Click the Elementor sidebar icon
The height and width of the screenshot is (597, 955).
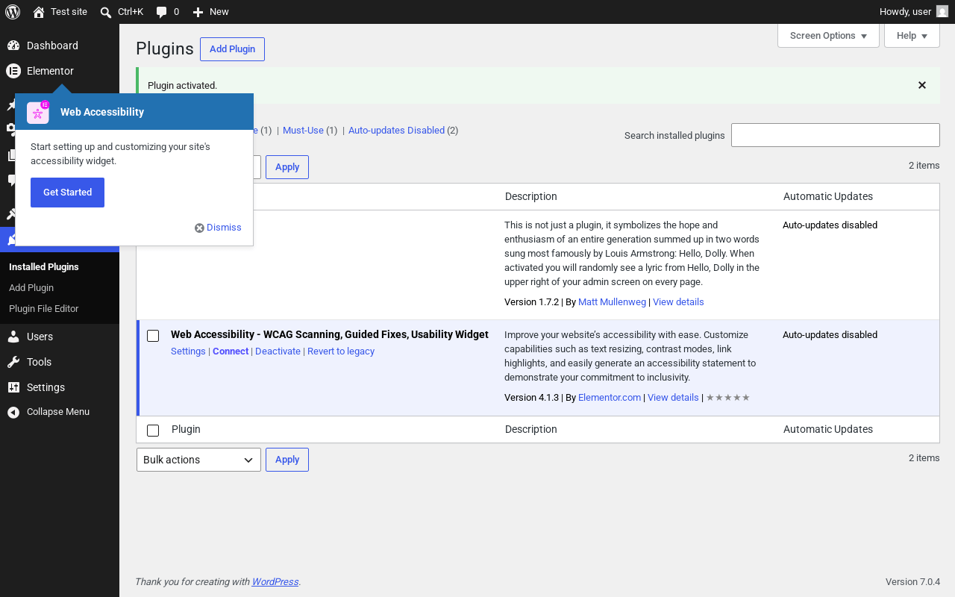coord(13,71)
